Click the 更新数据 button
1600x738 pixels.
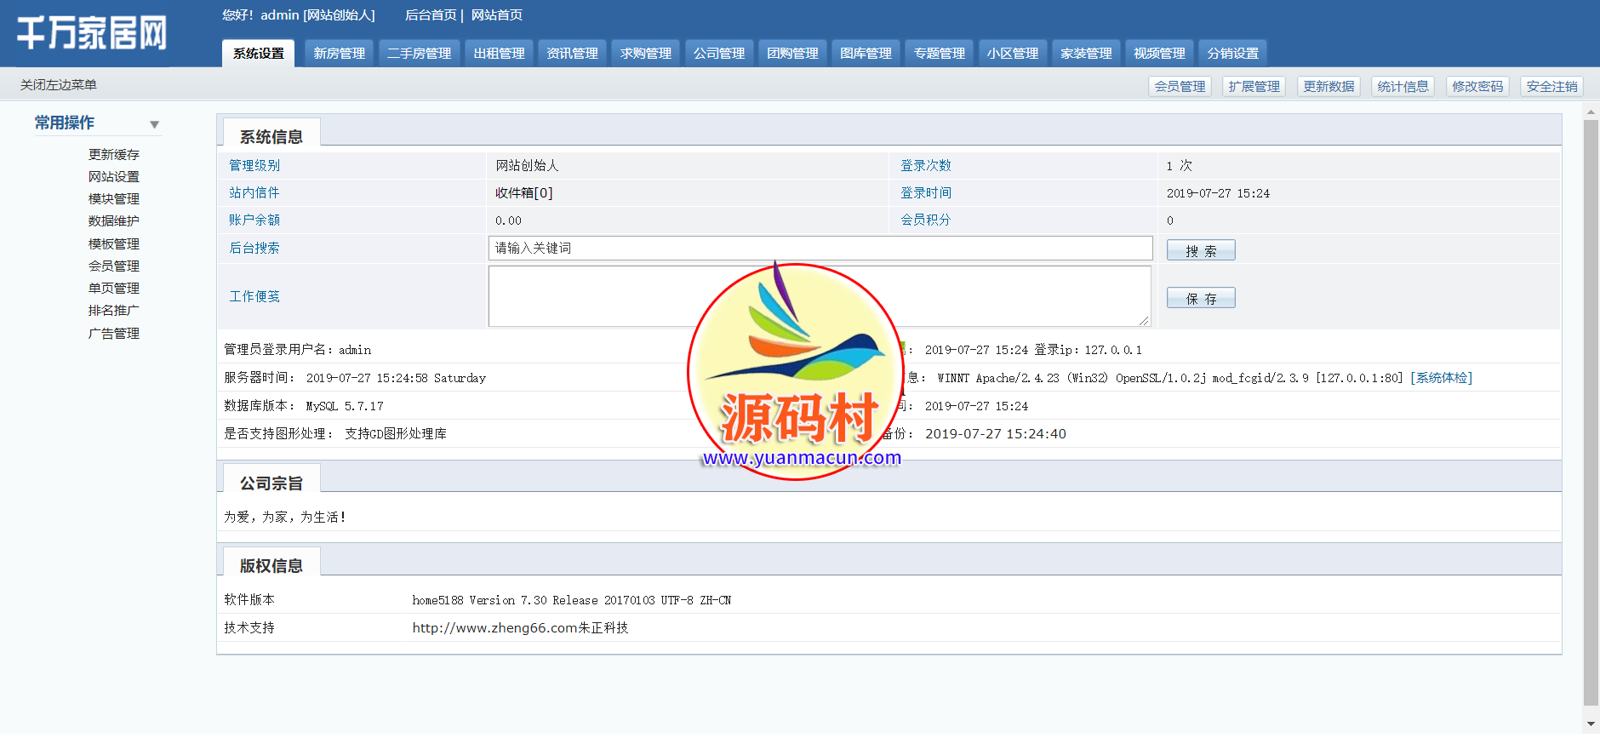[1329, 87]
